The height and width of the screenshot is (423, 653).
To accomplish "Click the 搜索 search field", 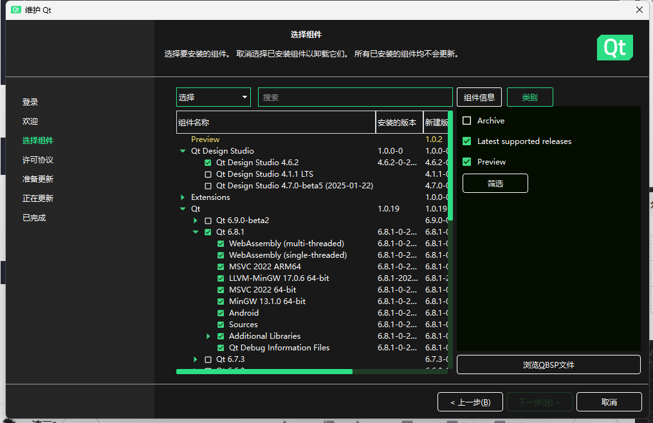I will pyautogui.click(x=355, y=97).
